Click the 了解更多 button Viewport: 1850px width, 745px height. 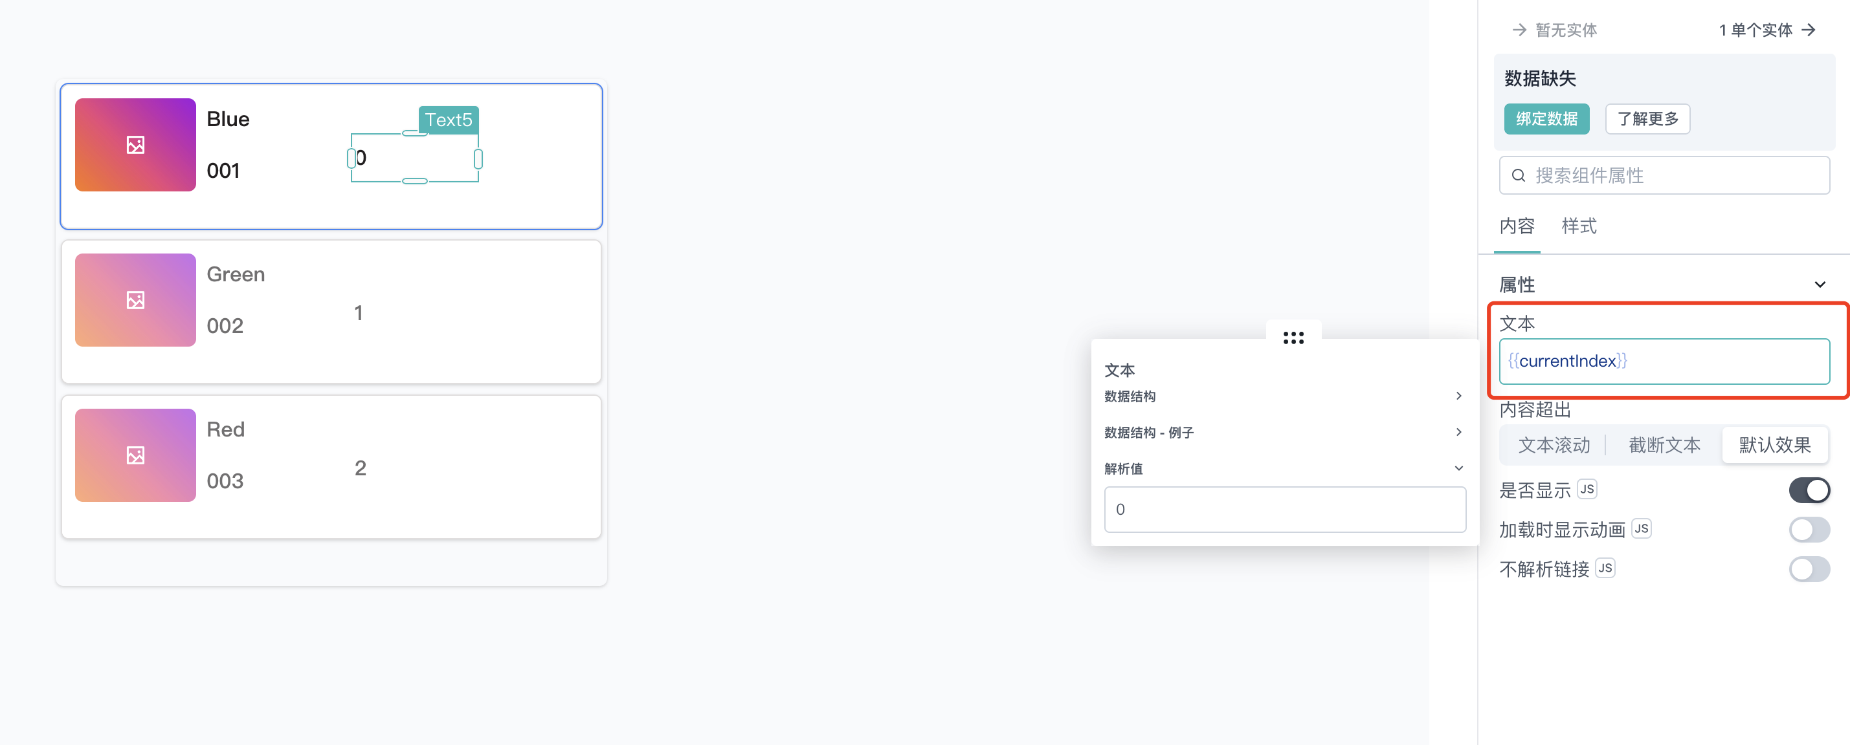(x=1647, y=119)
